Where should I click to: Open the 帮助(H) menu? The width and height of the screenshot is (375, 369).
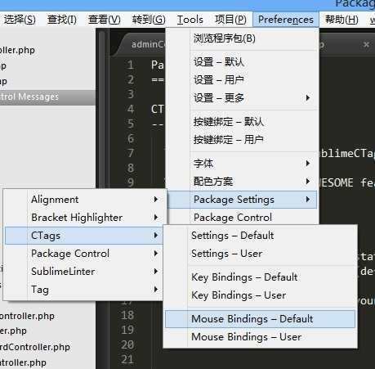coord(342,20)
